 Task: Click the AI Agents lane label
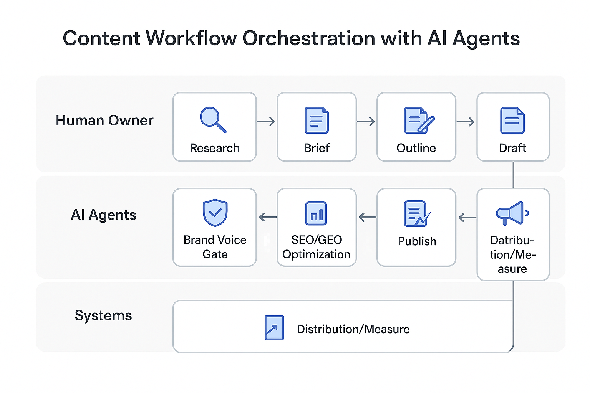[103, 215]
